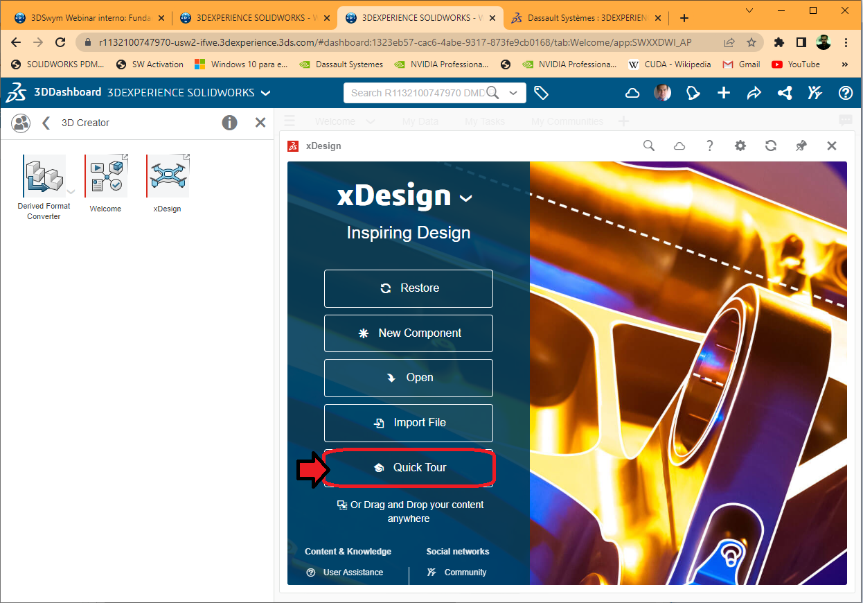
Task: Show more bookmarks with the overflow chevron
Action: pos(845,64)
